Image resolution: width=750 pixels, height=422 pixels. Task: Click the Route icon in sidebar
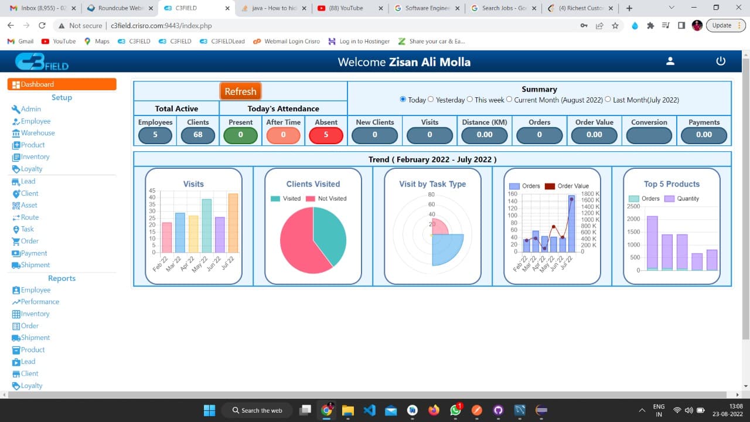(x=16, y=217)
